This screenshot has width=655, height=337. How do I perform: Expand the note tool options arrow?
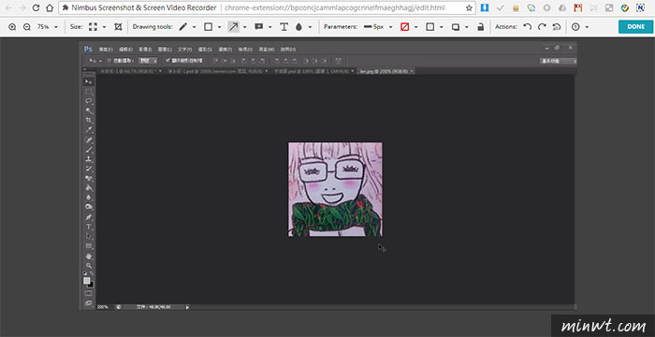[270, 27]
